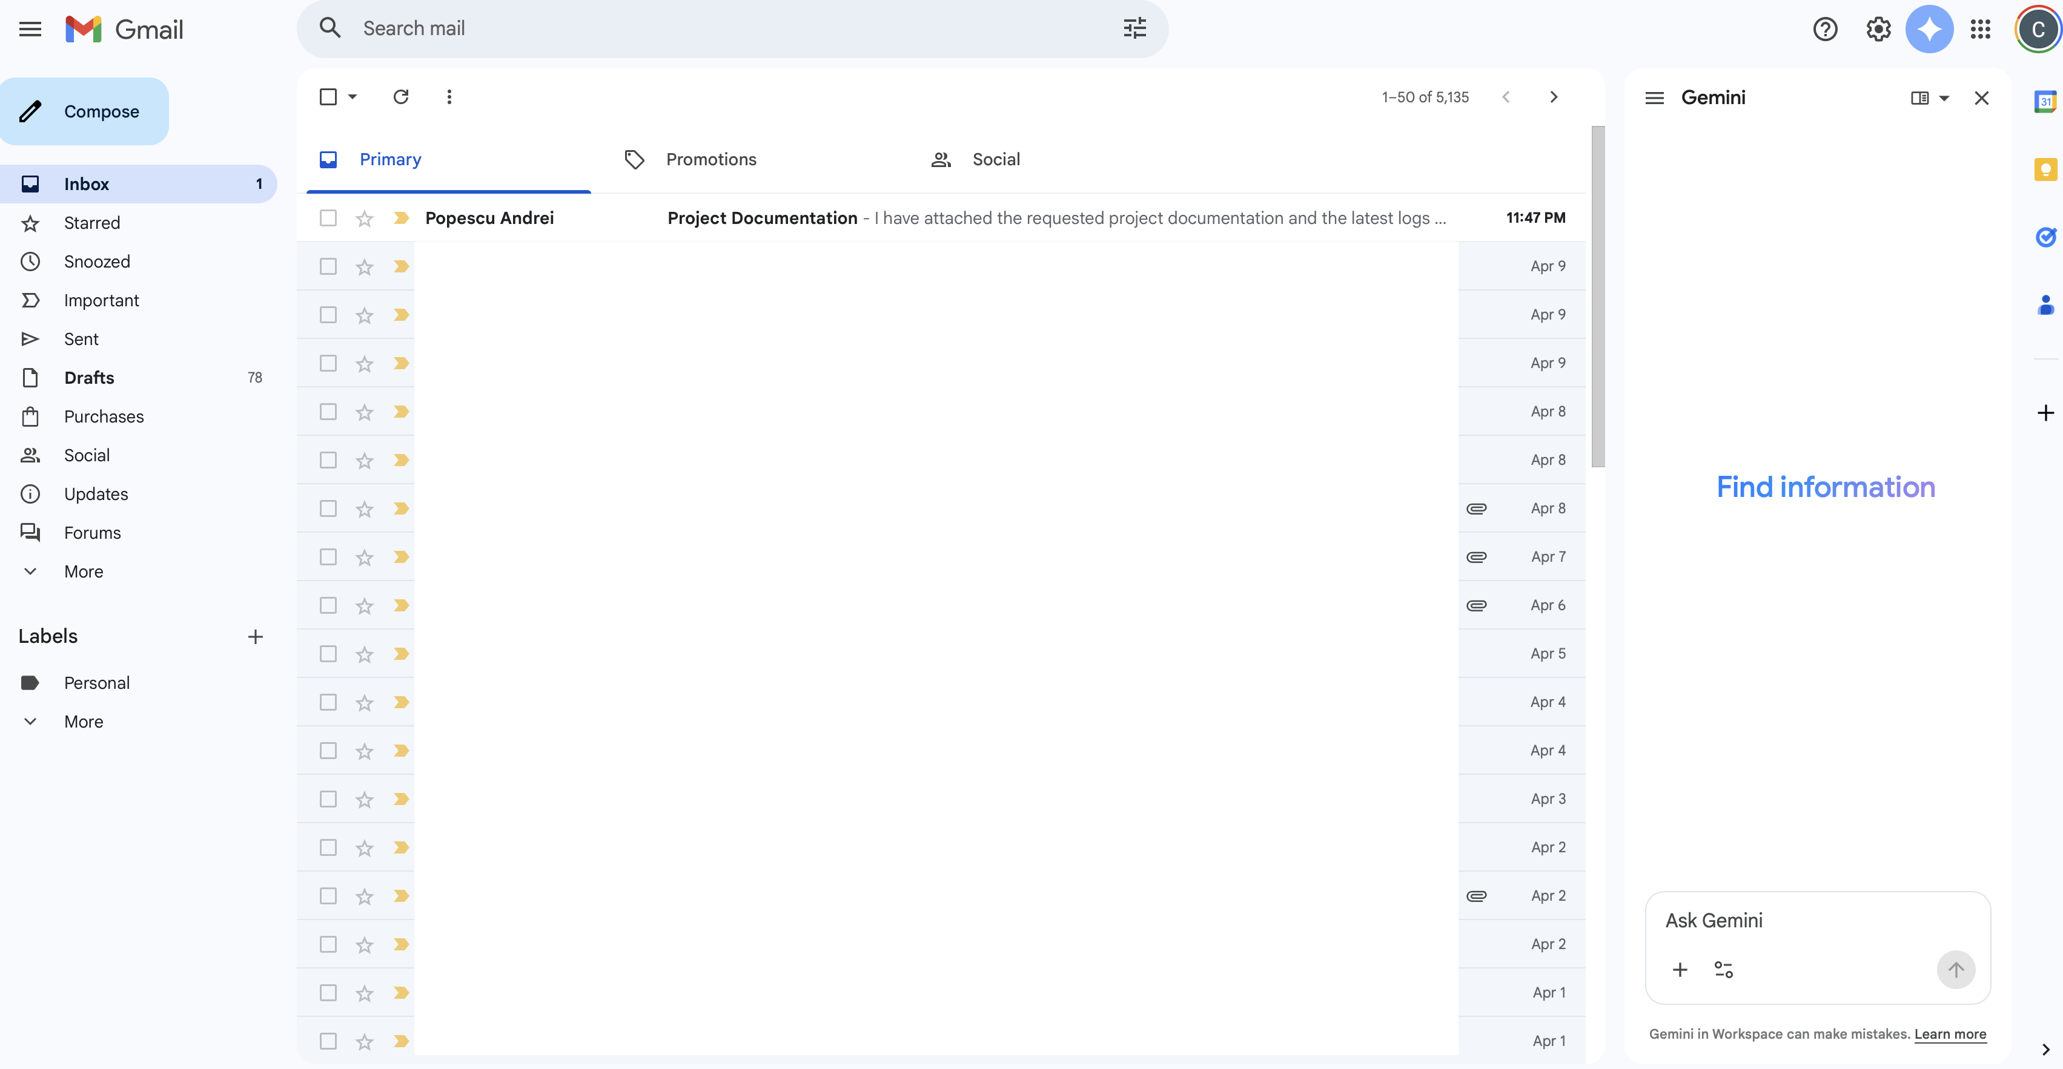
Task: Open search filter options icon
Action: [1134, 29]
